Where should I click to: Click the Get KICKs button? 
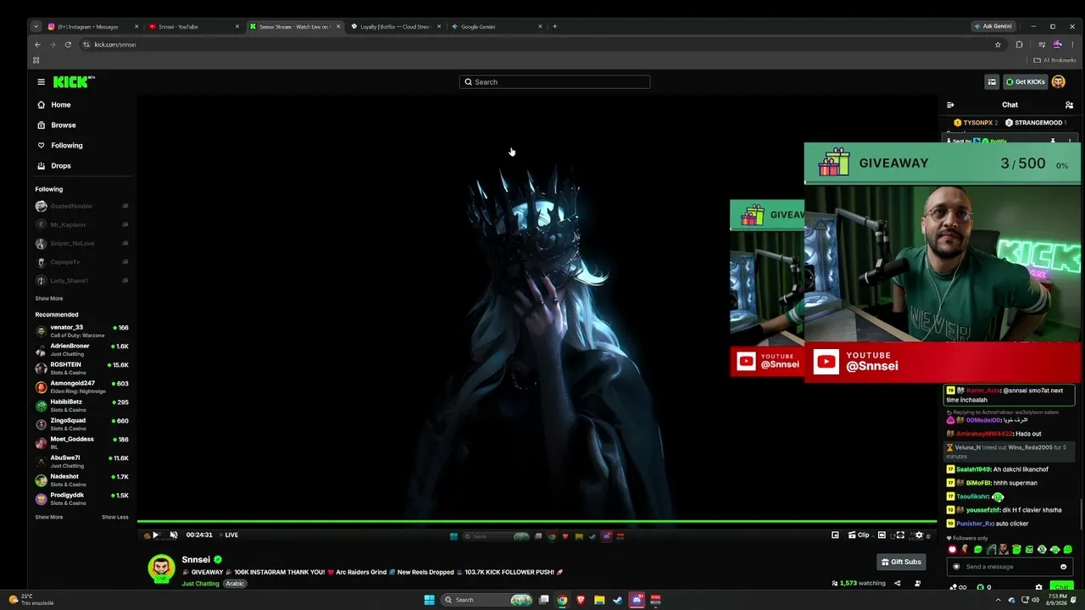[x=1025, y=82]
